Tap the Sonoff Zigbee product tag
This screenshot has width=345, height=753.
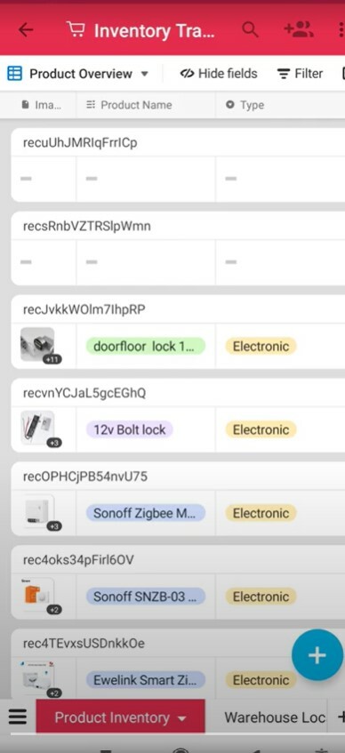[146, 513]
